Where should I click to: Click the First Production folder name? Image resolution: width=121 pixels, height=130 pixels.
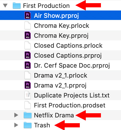(46, 6)
